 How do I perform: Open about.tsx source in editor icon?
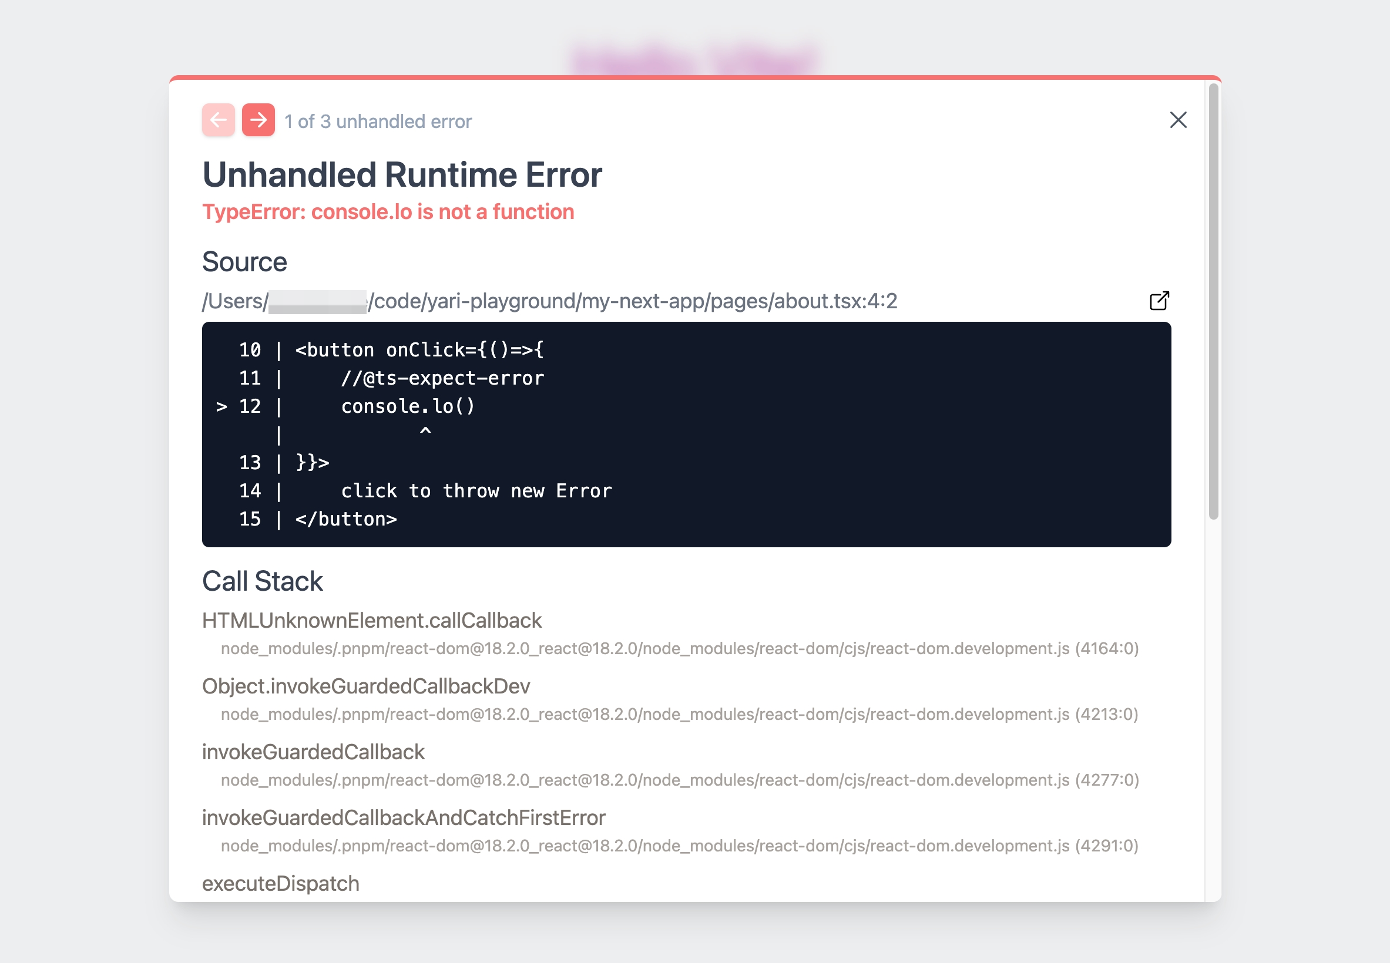pyautogui.click(x=1159, y=301)
